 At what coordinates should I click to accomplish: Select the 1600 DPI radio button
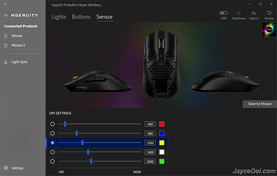(x=53, y=152)
